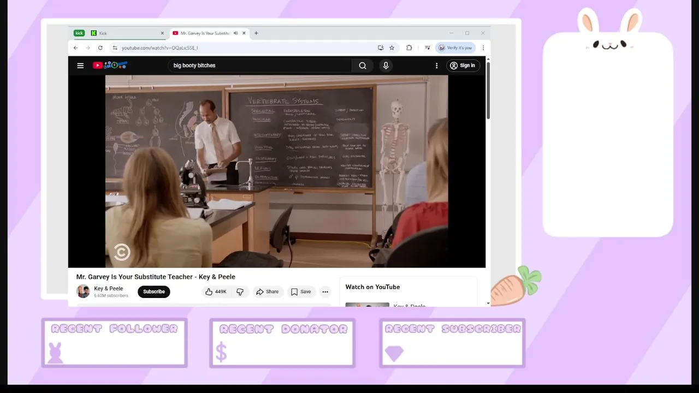Click the youtube.com address bar URL

(159, 48)
